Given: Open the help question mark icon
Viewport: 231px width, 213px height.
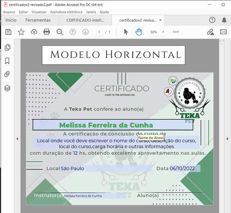Looking at the screenshot, I should [212, 20].
